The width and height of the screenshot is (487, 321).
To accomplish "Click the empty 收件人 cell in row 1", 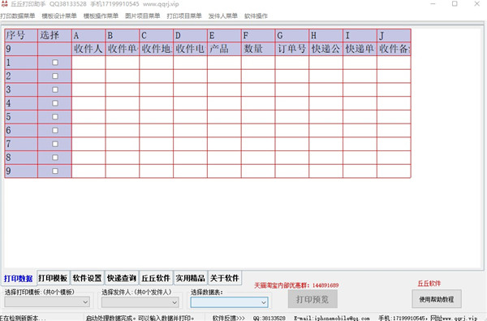I will [x=88, y=63].
